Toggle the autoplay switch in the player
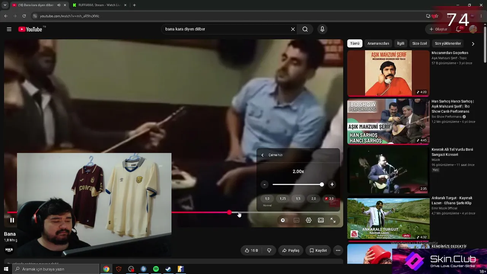This screenshot has height=274, width=487. coord(283,220)
